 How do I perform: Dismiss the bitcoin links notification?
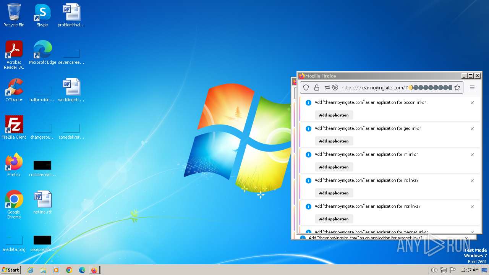472,103
